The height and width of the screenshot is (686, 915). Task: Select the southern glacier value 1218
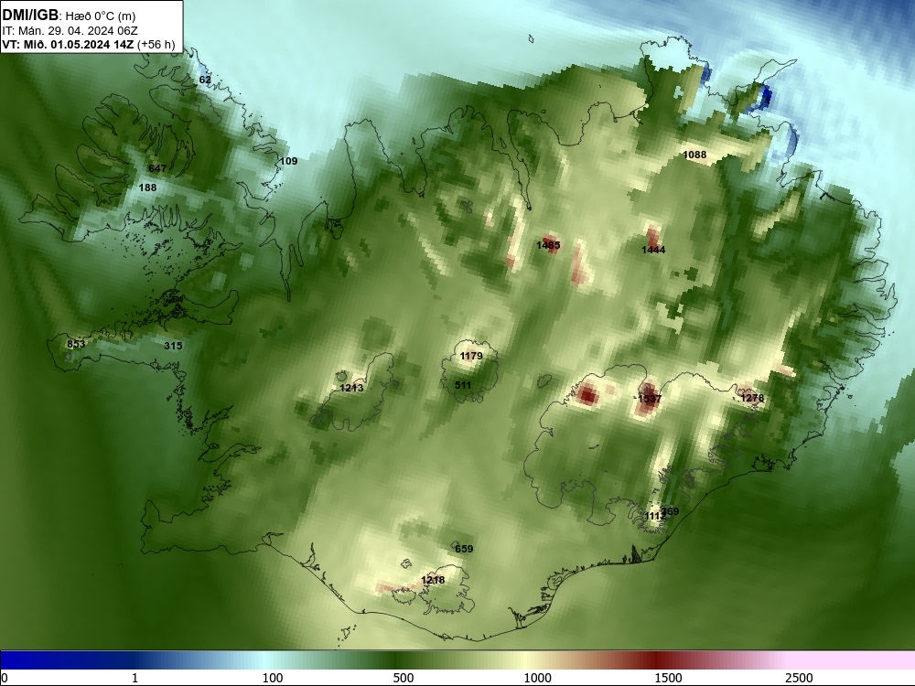(x=433, y=581)
